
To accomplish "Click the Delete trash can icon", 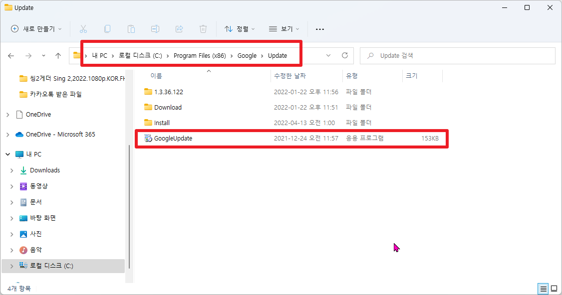I will pyautogui.click(x=203, y=29).
